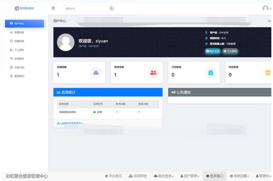
Task: Open the user avatar at top right
Action: tap(265, 8)
